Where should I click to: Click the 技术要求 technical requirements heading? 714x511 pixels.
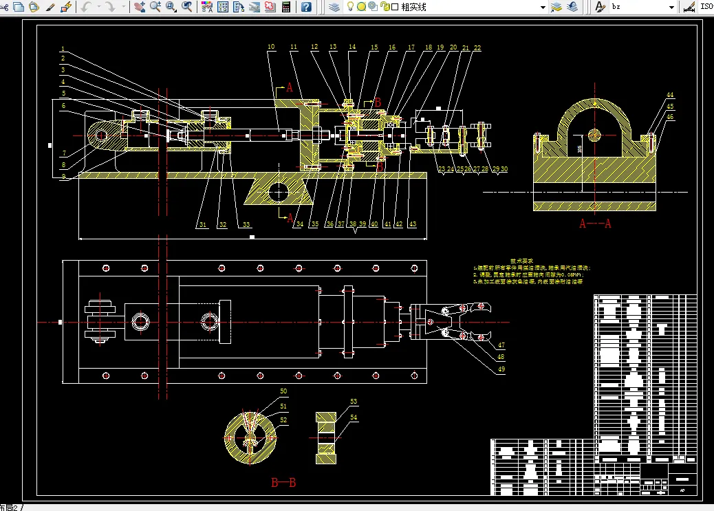click(522, 261)
